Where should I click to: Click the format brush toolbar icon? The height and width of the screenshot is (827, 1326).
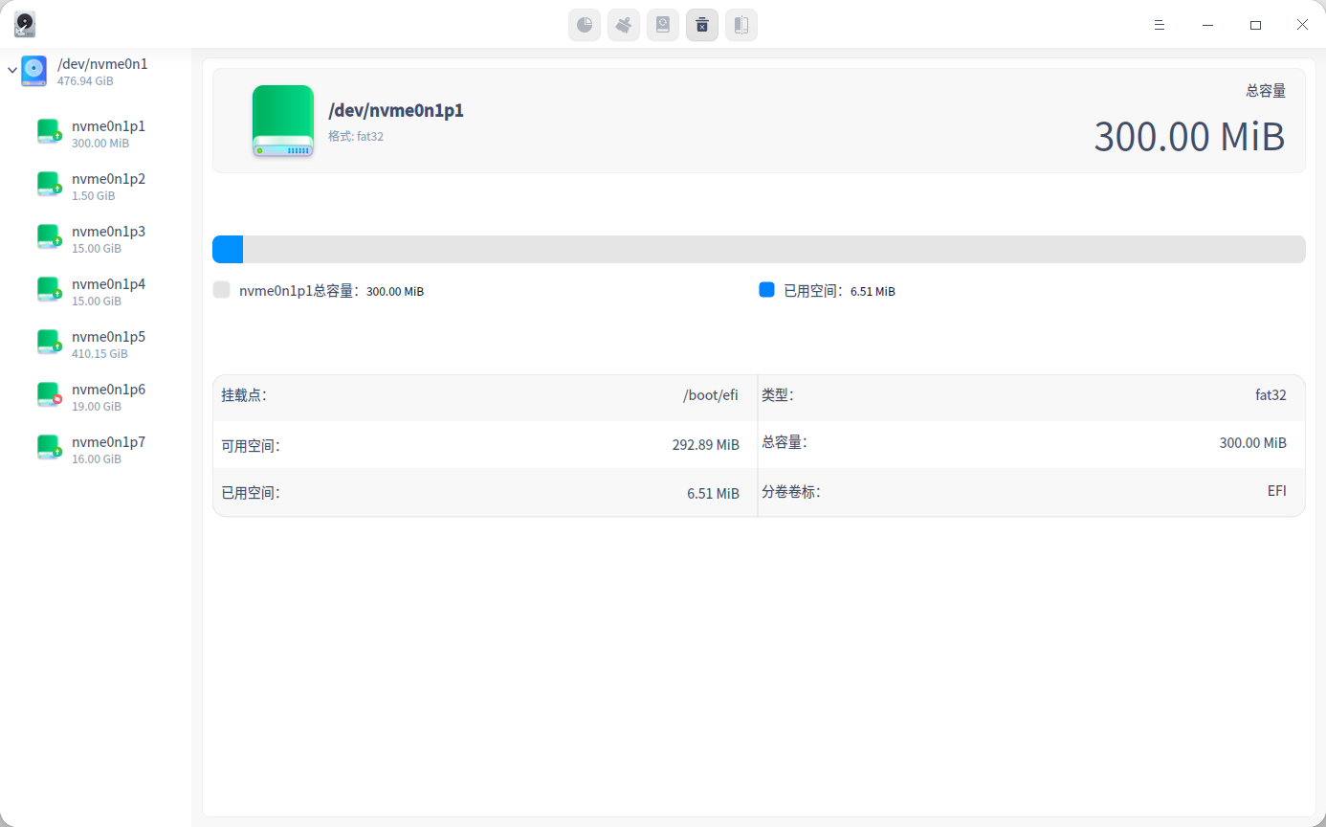point(624,25)
